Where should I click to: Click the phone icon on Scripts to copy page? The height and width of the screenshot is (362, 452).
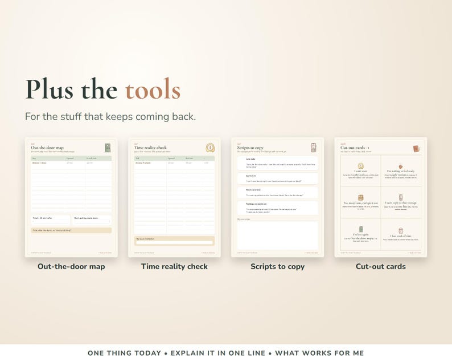click(314, 148)
